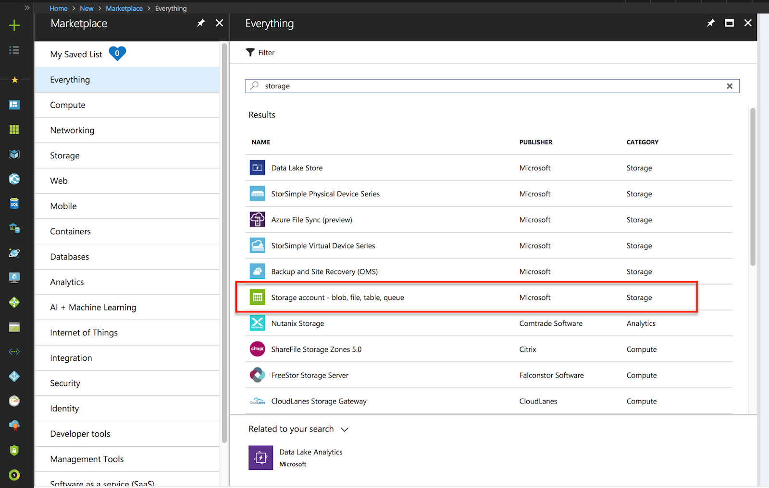
Task: Click Marketplace breadcrumb link
Action: pos(124,8)
